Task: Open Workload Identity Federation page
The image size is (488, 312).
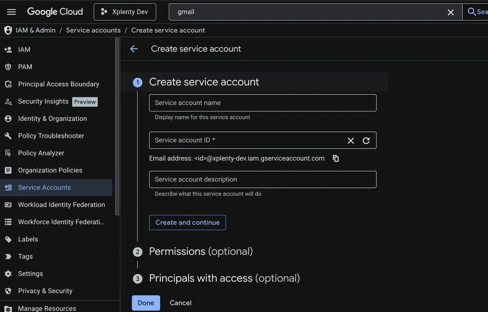Action: click(61, 205)
